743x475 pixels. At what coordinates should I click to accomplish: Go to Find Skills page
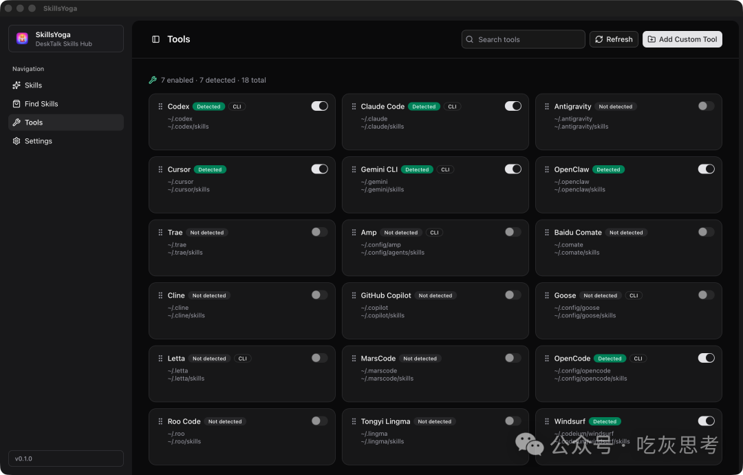(66, 104)
